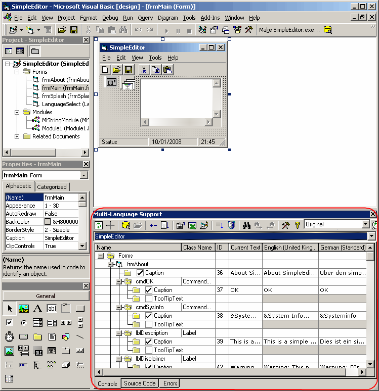Click the help question mark in Multi-Language toolbar
The width and height of the screenshot is (379, 391).
(298, 225)
